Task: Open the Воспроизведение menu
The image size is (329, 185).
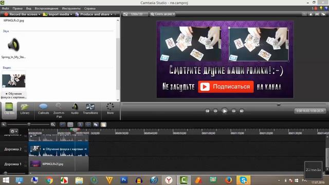Action: click(x=47, y=8)
